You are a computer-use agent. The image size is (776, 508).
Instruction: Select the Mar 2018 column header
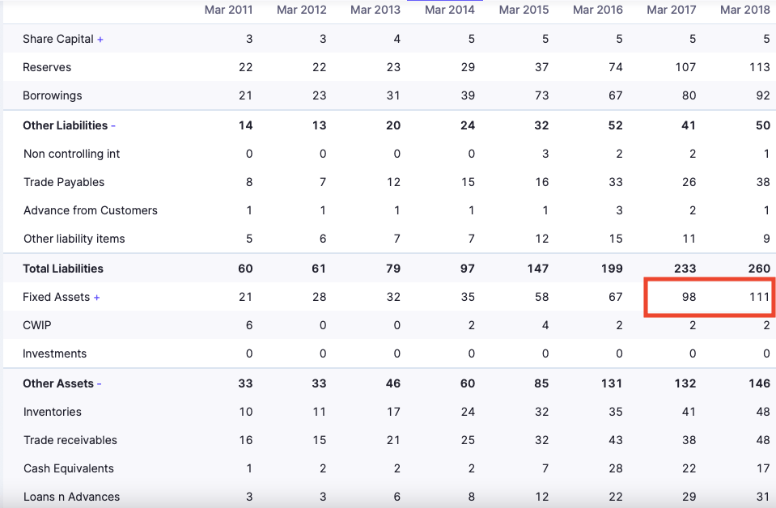(745, 10)
